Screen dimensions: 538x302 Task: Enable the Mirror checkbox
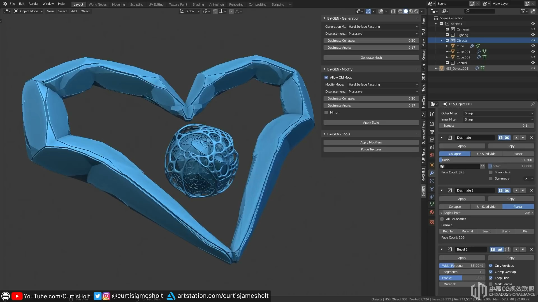click(x=326, y=112)
